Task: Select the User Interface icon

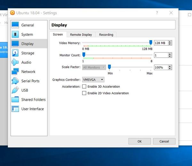Action: [x=15, y=109]
